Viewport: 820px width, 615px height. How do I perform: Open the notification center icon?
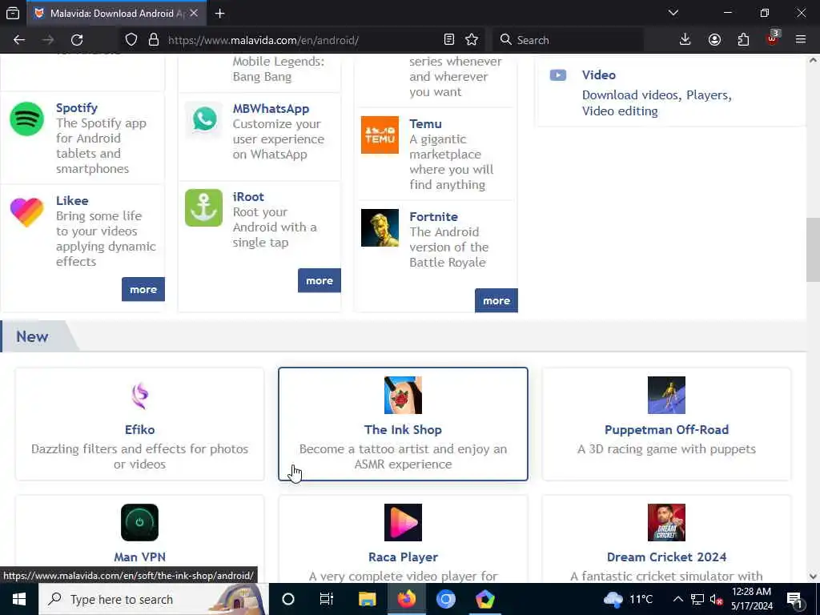click(795, 599)
